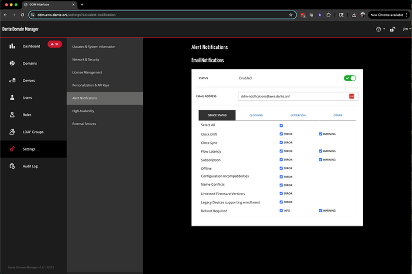Uncheck the Select All checkbox
Viewport: 412px width, 274px height.
click(281, 125)
